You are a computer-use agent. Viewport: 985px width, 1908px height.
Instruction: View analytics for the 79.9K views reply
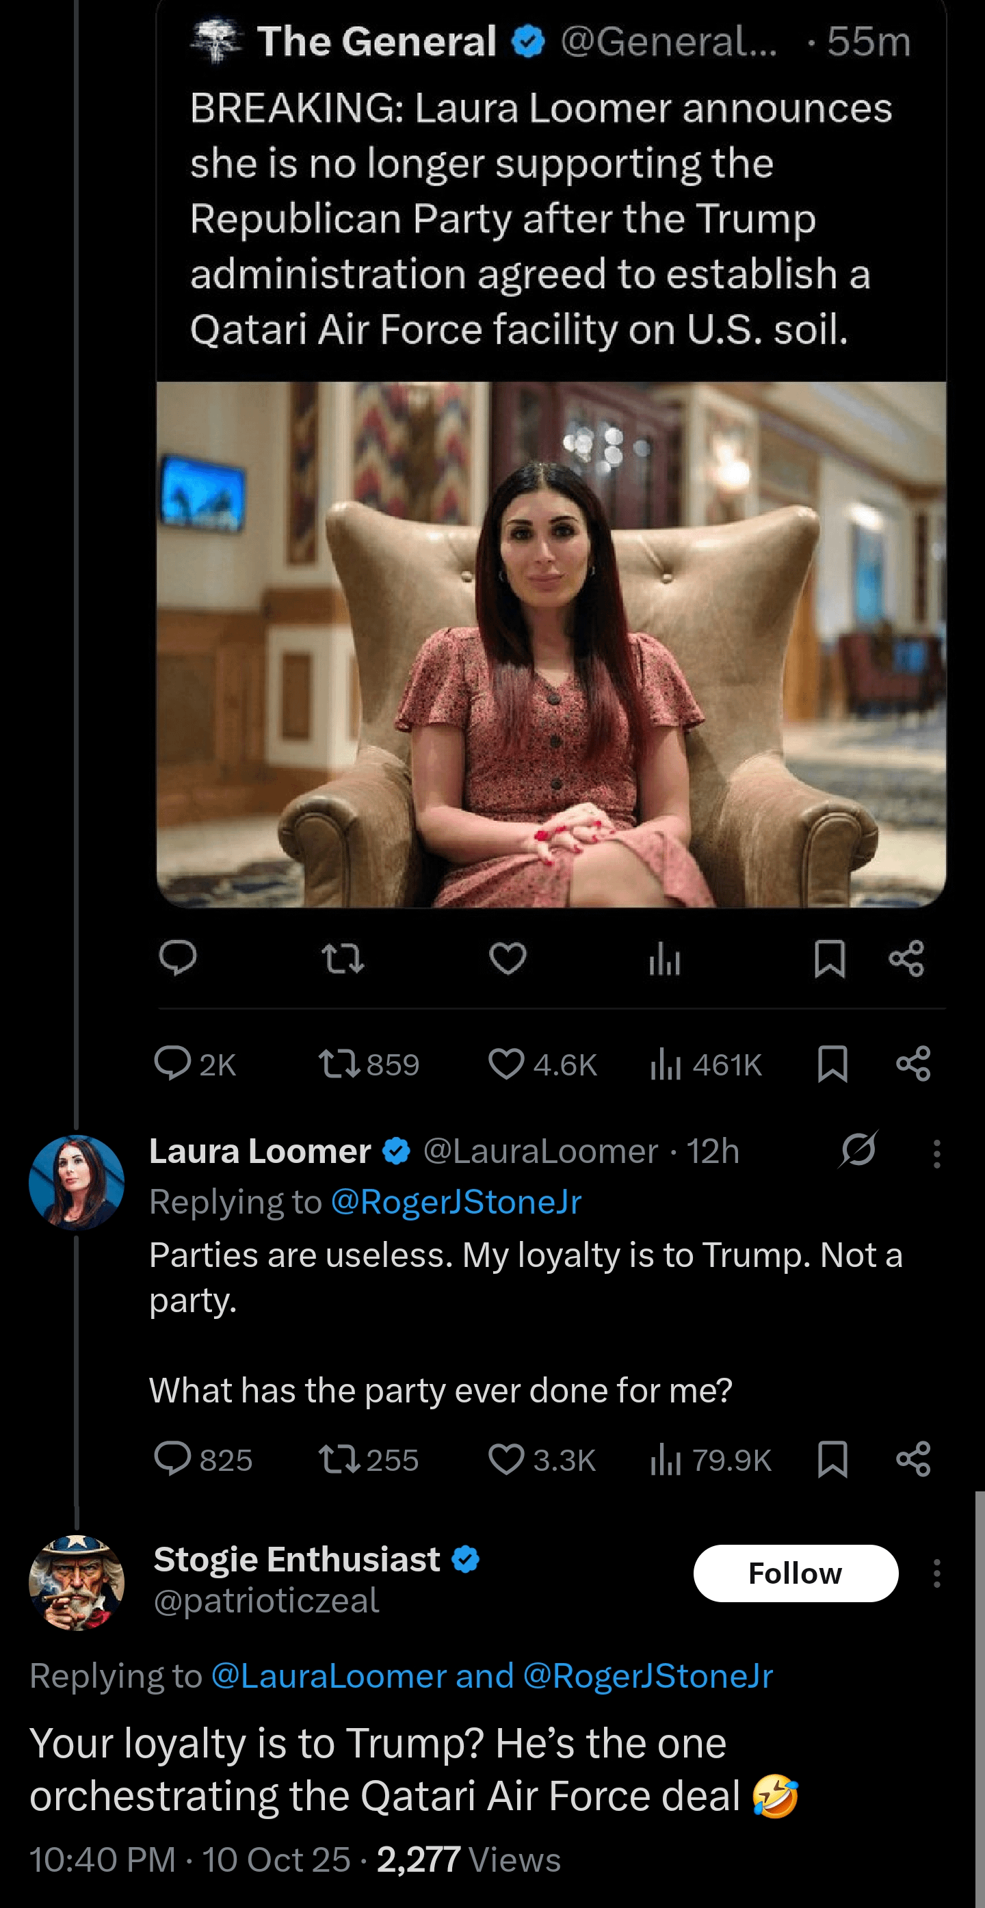tap(665, 1460)
